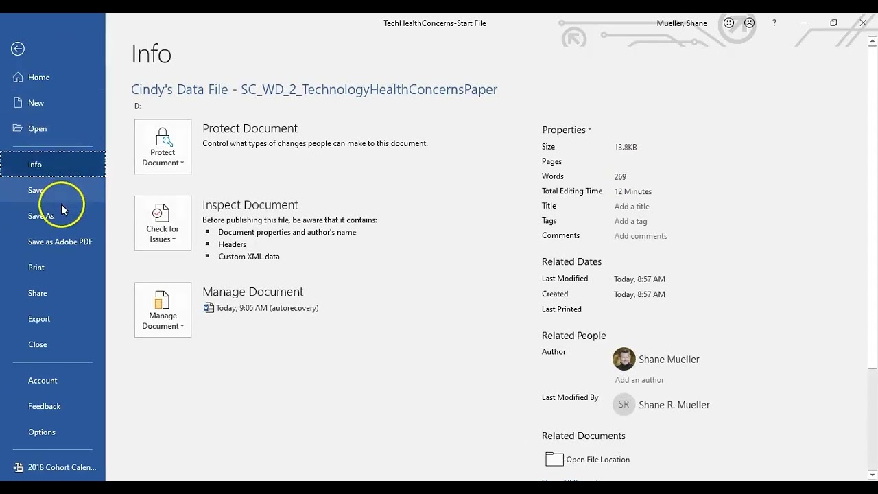
Task: Open the Check for Issues dropdown
Action: click(x=163, y=223)
